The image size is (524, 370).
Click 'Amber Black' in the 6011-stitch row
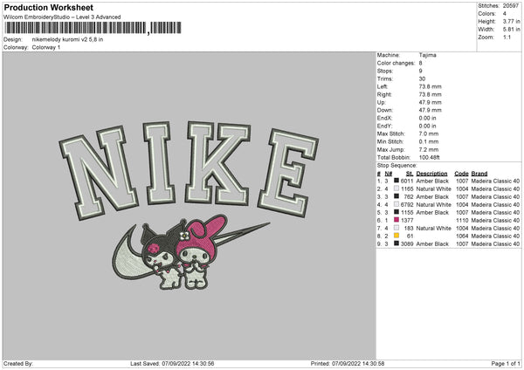tap(432, 181)
